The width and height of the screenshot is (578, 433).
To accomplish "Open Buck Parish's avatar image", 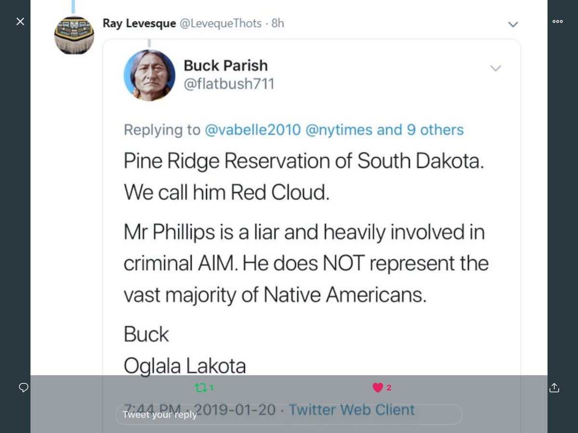I will (x=149, y=75).
